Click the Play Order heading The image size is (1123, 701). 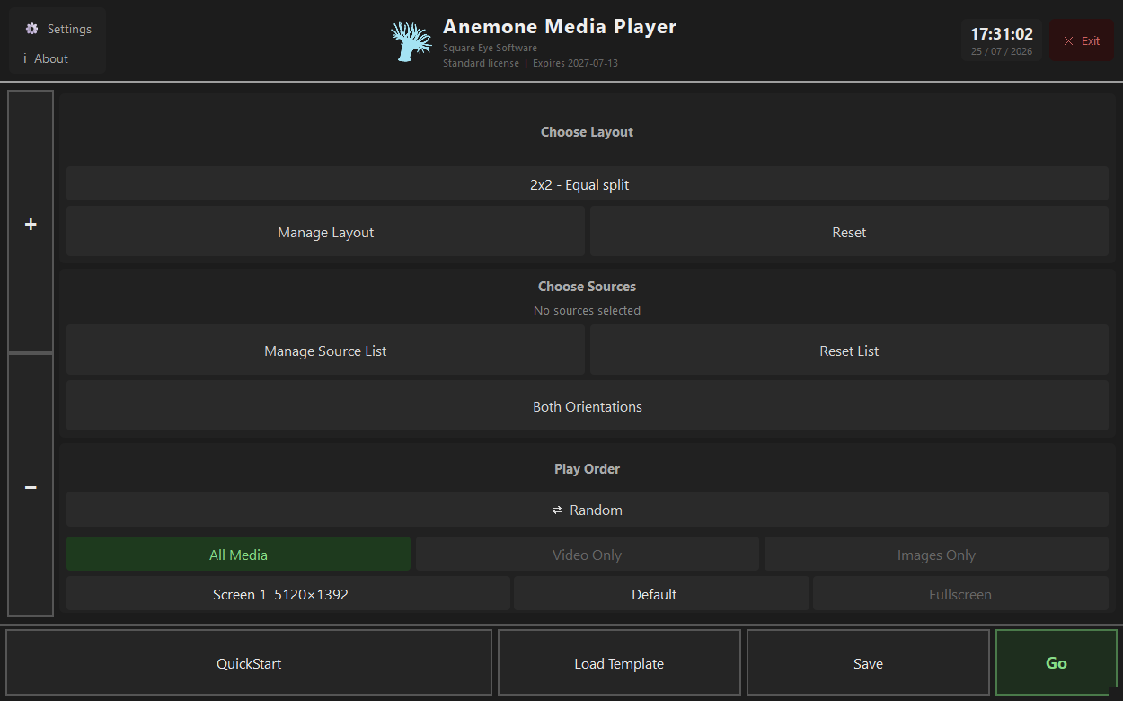click(x=587, y=469)
